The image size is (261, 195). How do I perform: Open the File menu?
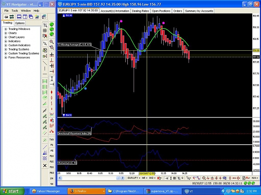(6, 11)
